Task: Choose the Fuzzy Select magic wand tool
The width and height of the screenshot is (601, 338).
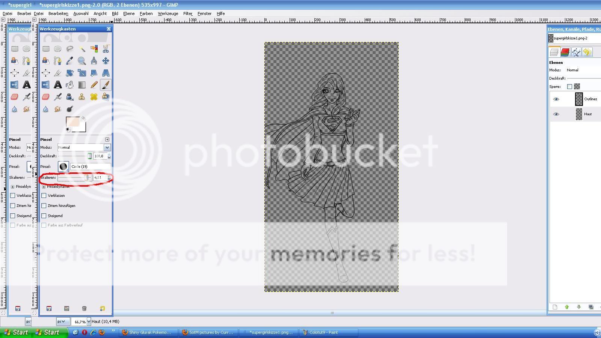Action: (82, 49)
